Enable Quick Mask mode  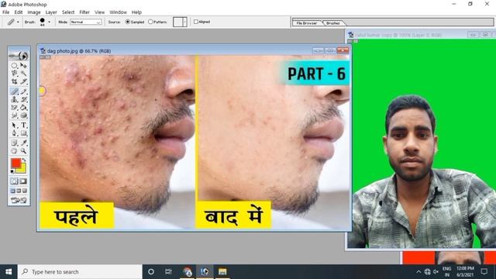click(24, 181)
